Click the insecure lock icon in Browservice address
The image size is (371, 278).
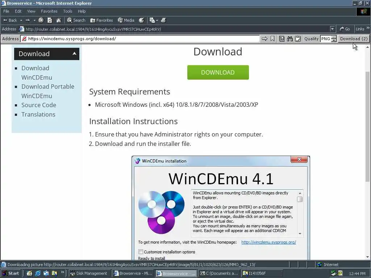[x=24, y=39]
